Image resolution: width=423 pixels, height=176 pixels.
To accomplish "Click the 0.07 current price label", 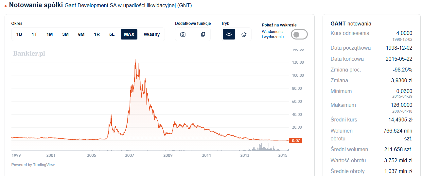I will click(x=295, y=141).
